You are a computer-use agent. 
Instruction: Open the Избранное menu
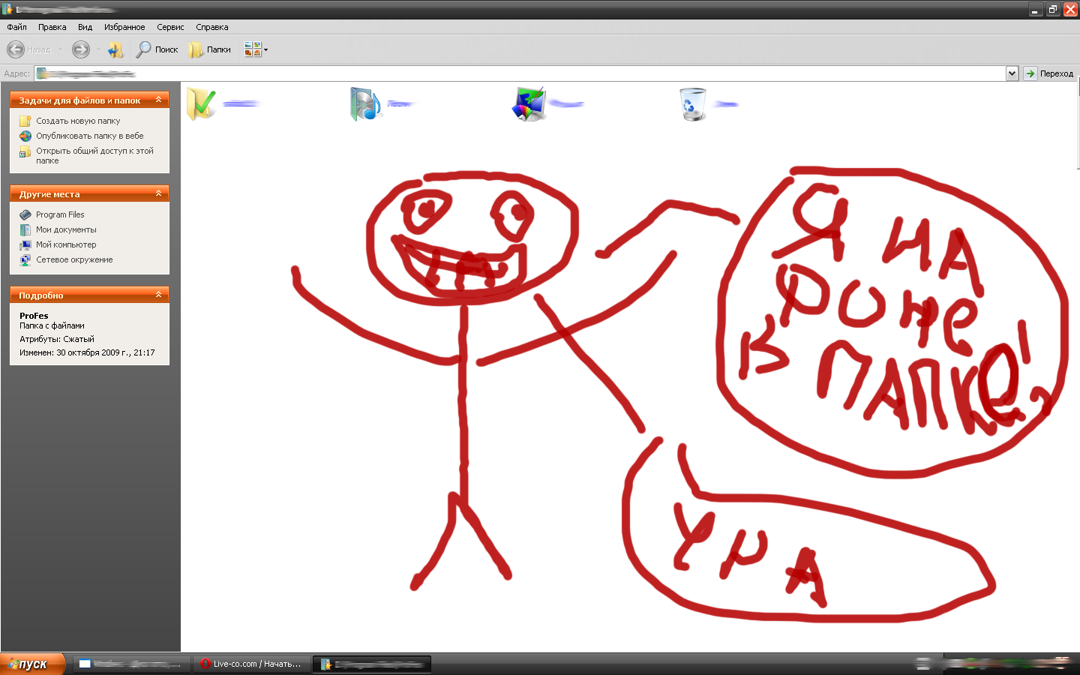tap(124, 27)
